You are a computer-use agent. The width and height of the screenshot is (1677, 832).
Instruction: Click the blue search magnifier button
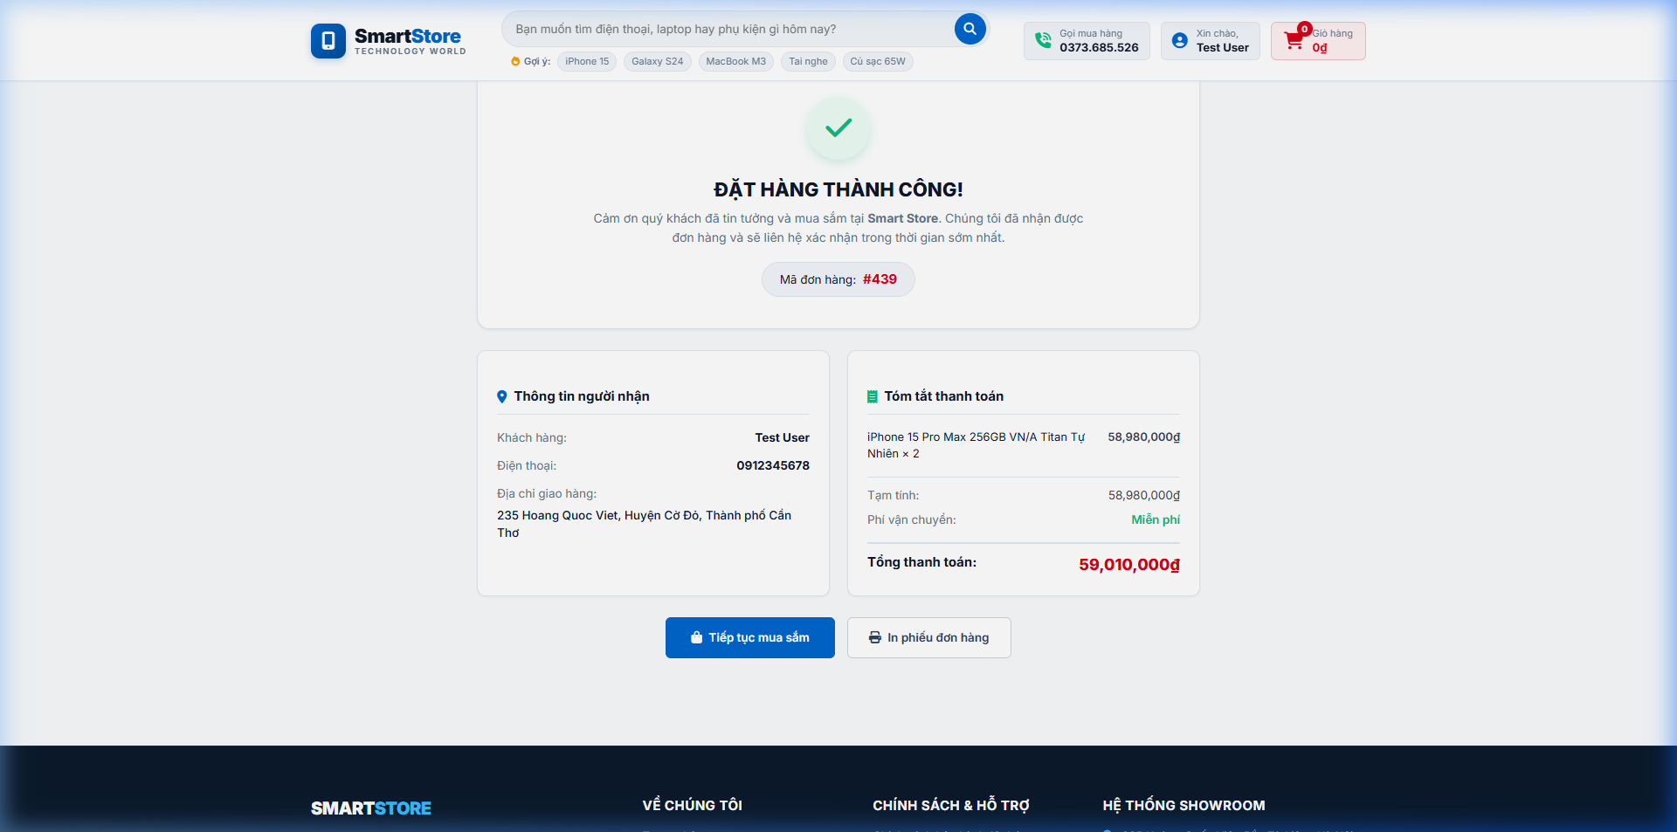(970, 29)
